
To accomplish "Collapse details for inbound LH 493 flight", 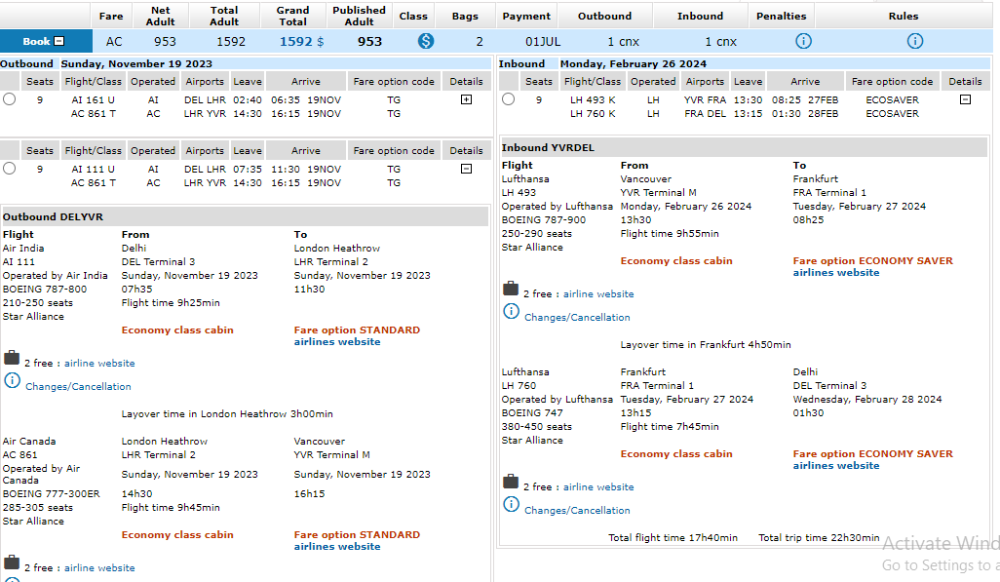I will tap(965, 99).
